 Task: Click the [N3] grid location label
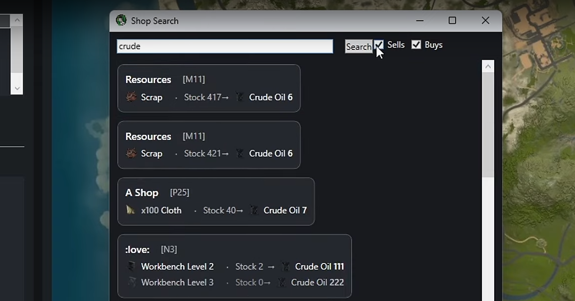coord(169,250)
